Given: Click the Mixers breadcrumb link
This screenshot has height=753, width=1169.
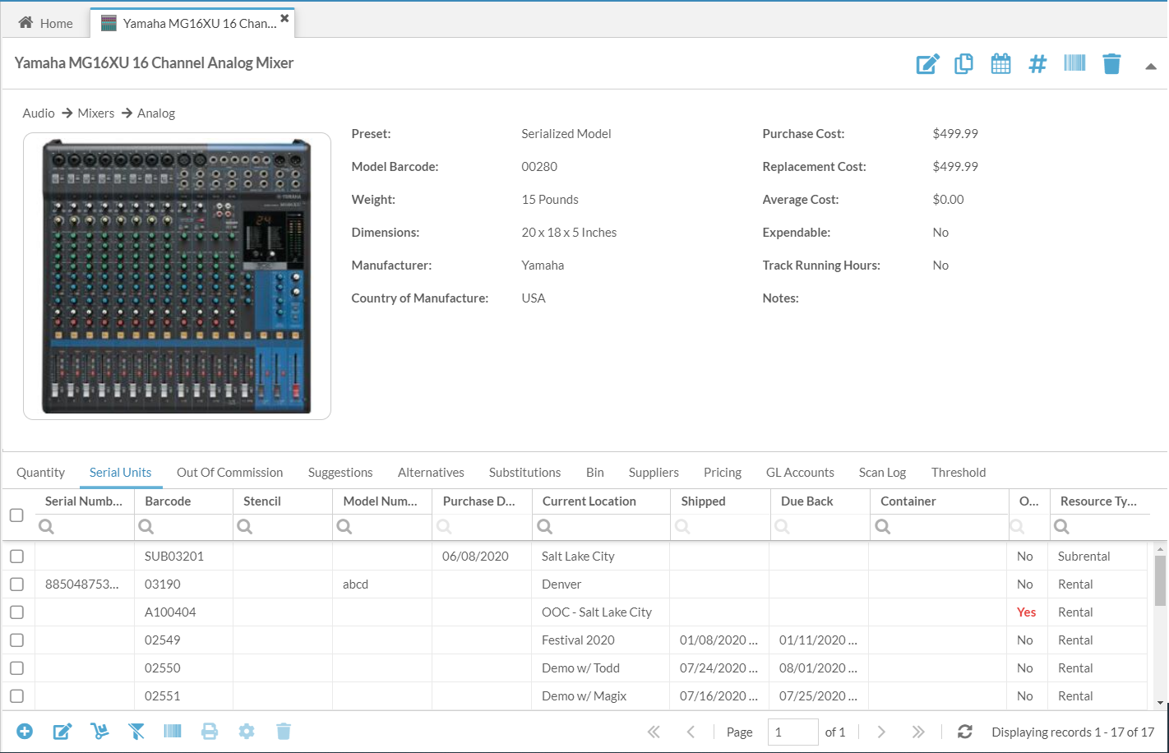Looking at the screenshot, I should tap(95, 113).
